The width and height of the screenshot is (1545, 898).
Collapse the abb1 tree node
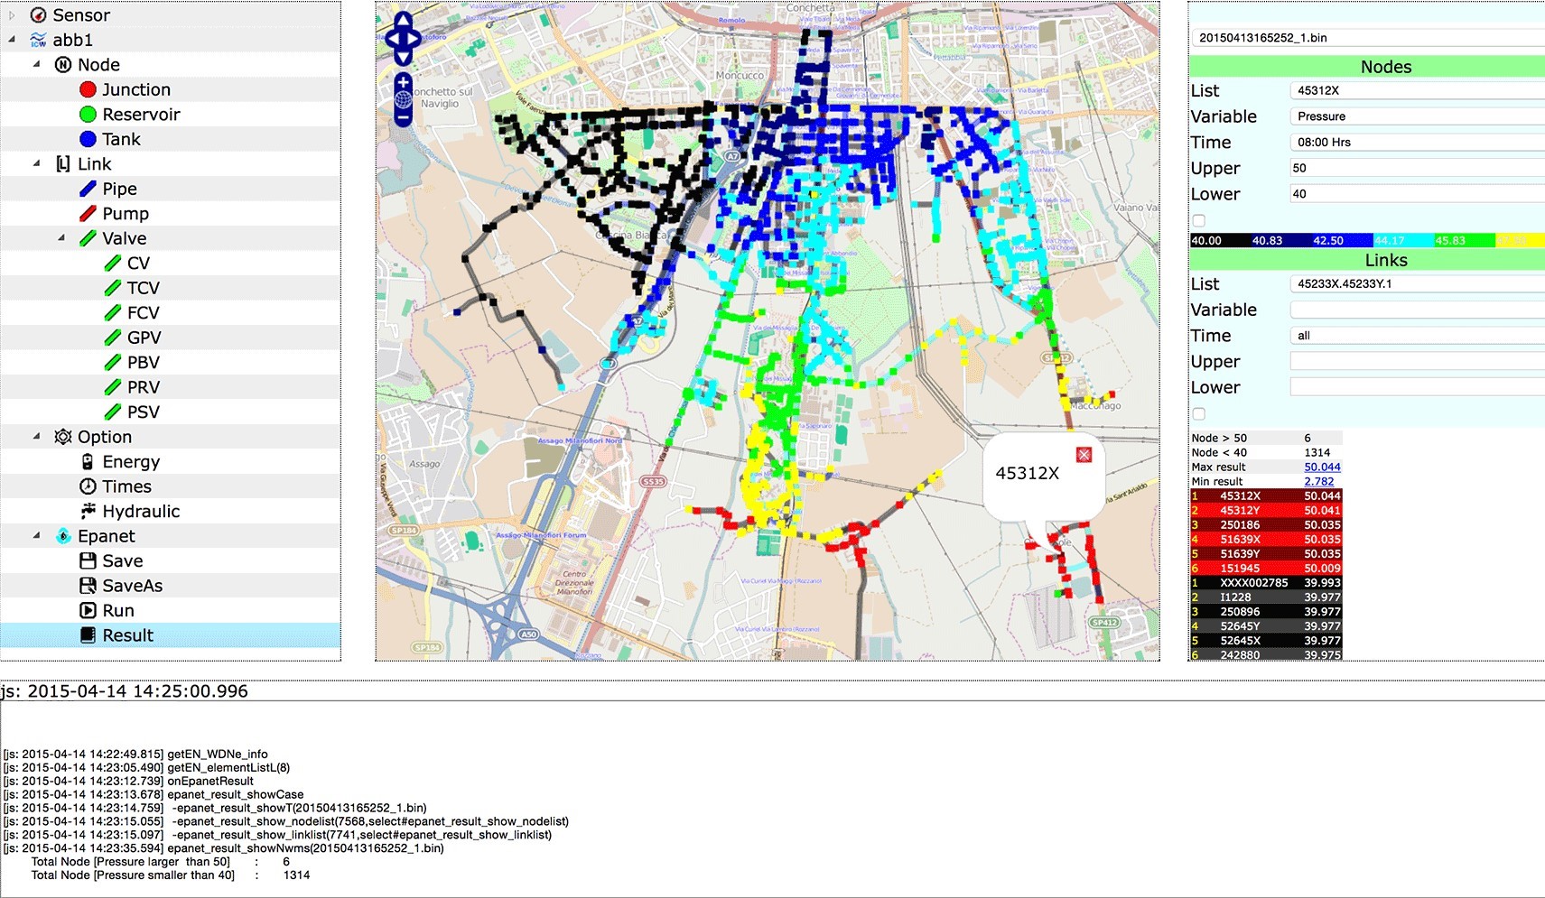[12, 40]
